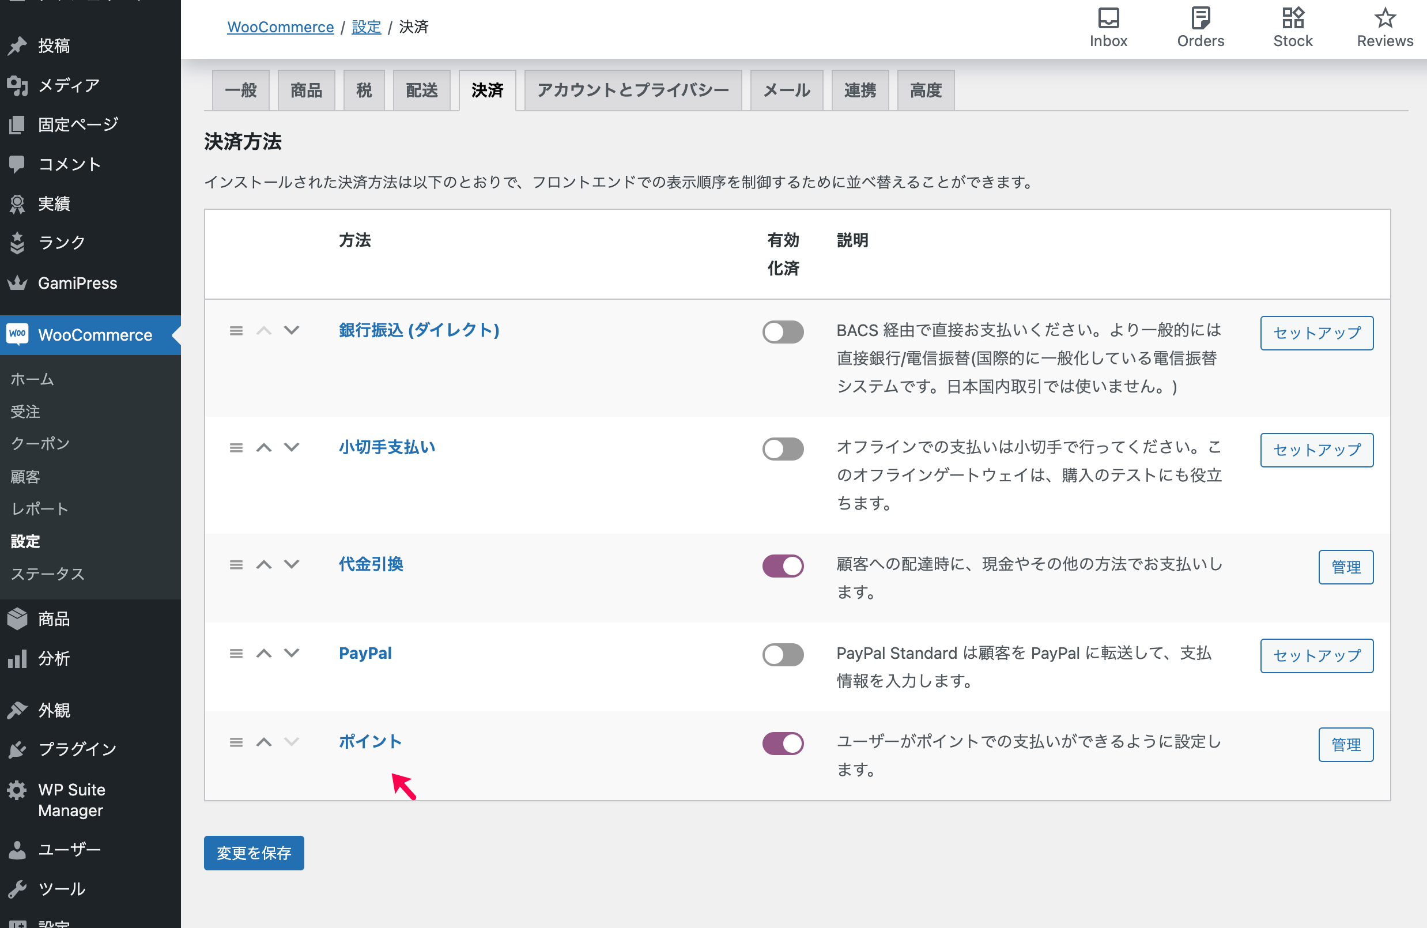Click the pin icon beside 投稿

click(x=17, y=46)
